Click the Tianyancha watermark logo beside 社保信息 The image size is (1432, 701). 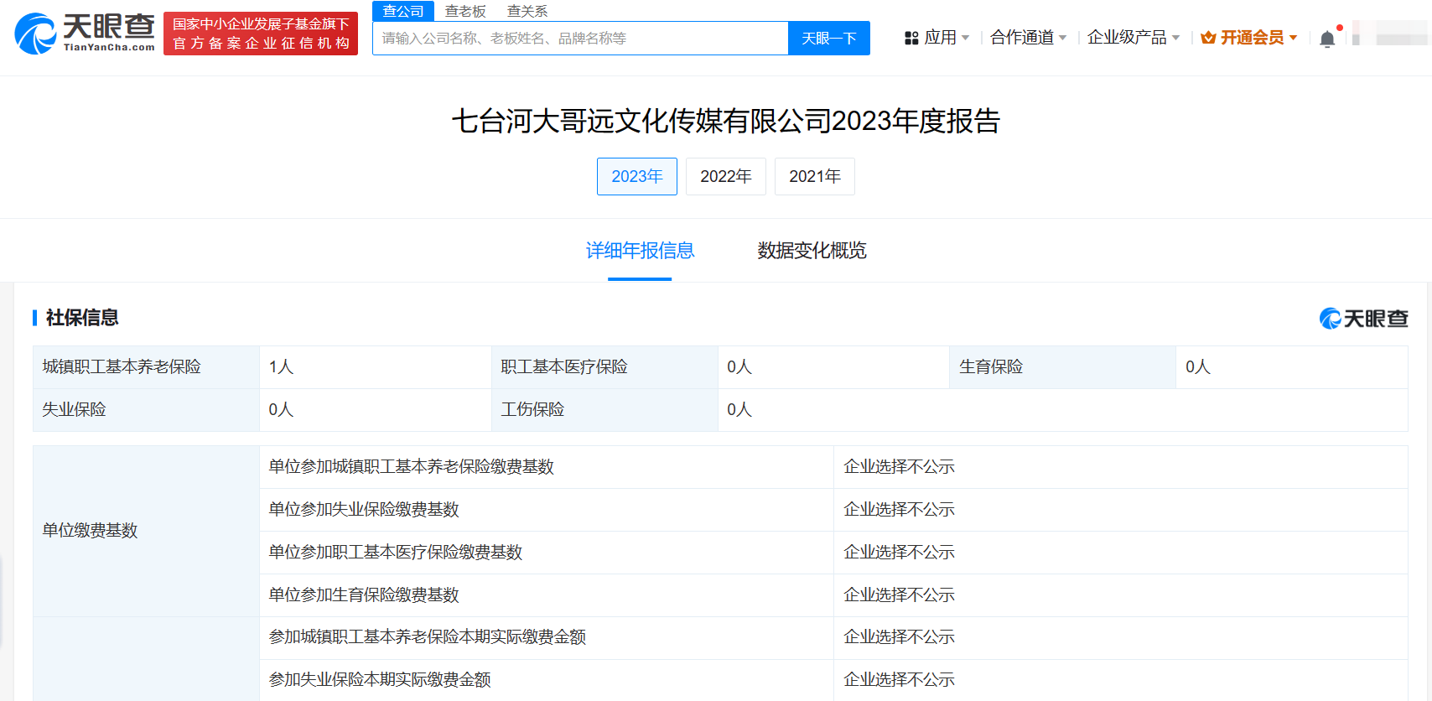pyautogui.click(x=1363, y=319)
